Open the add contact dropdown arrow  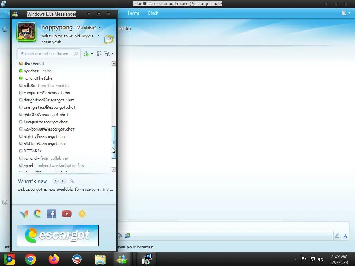tap(92, 54)
